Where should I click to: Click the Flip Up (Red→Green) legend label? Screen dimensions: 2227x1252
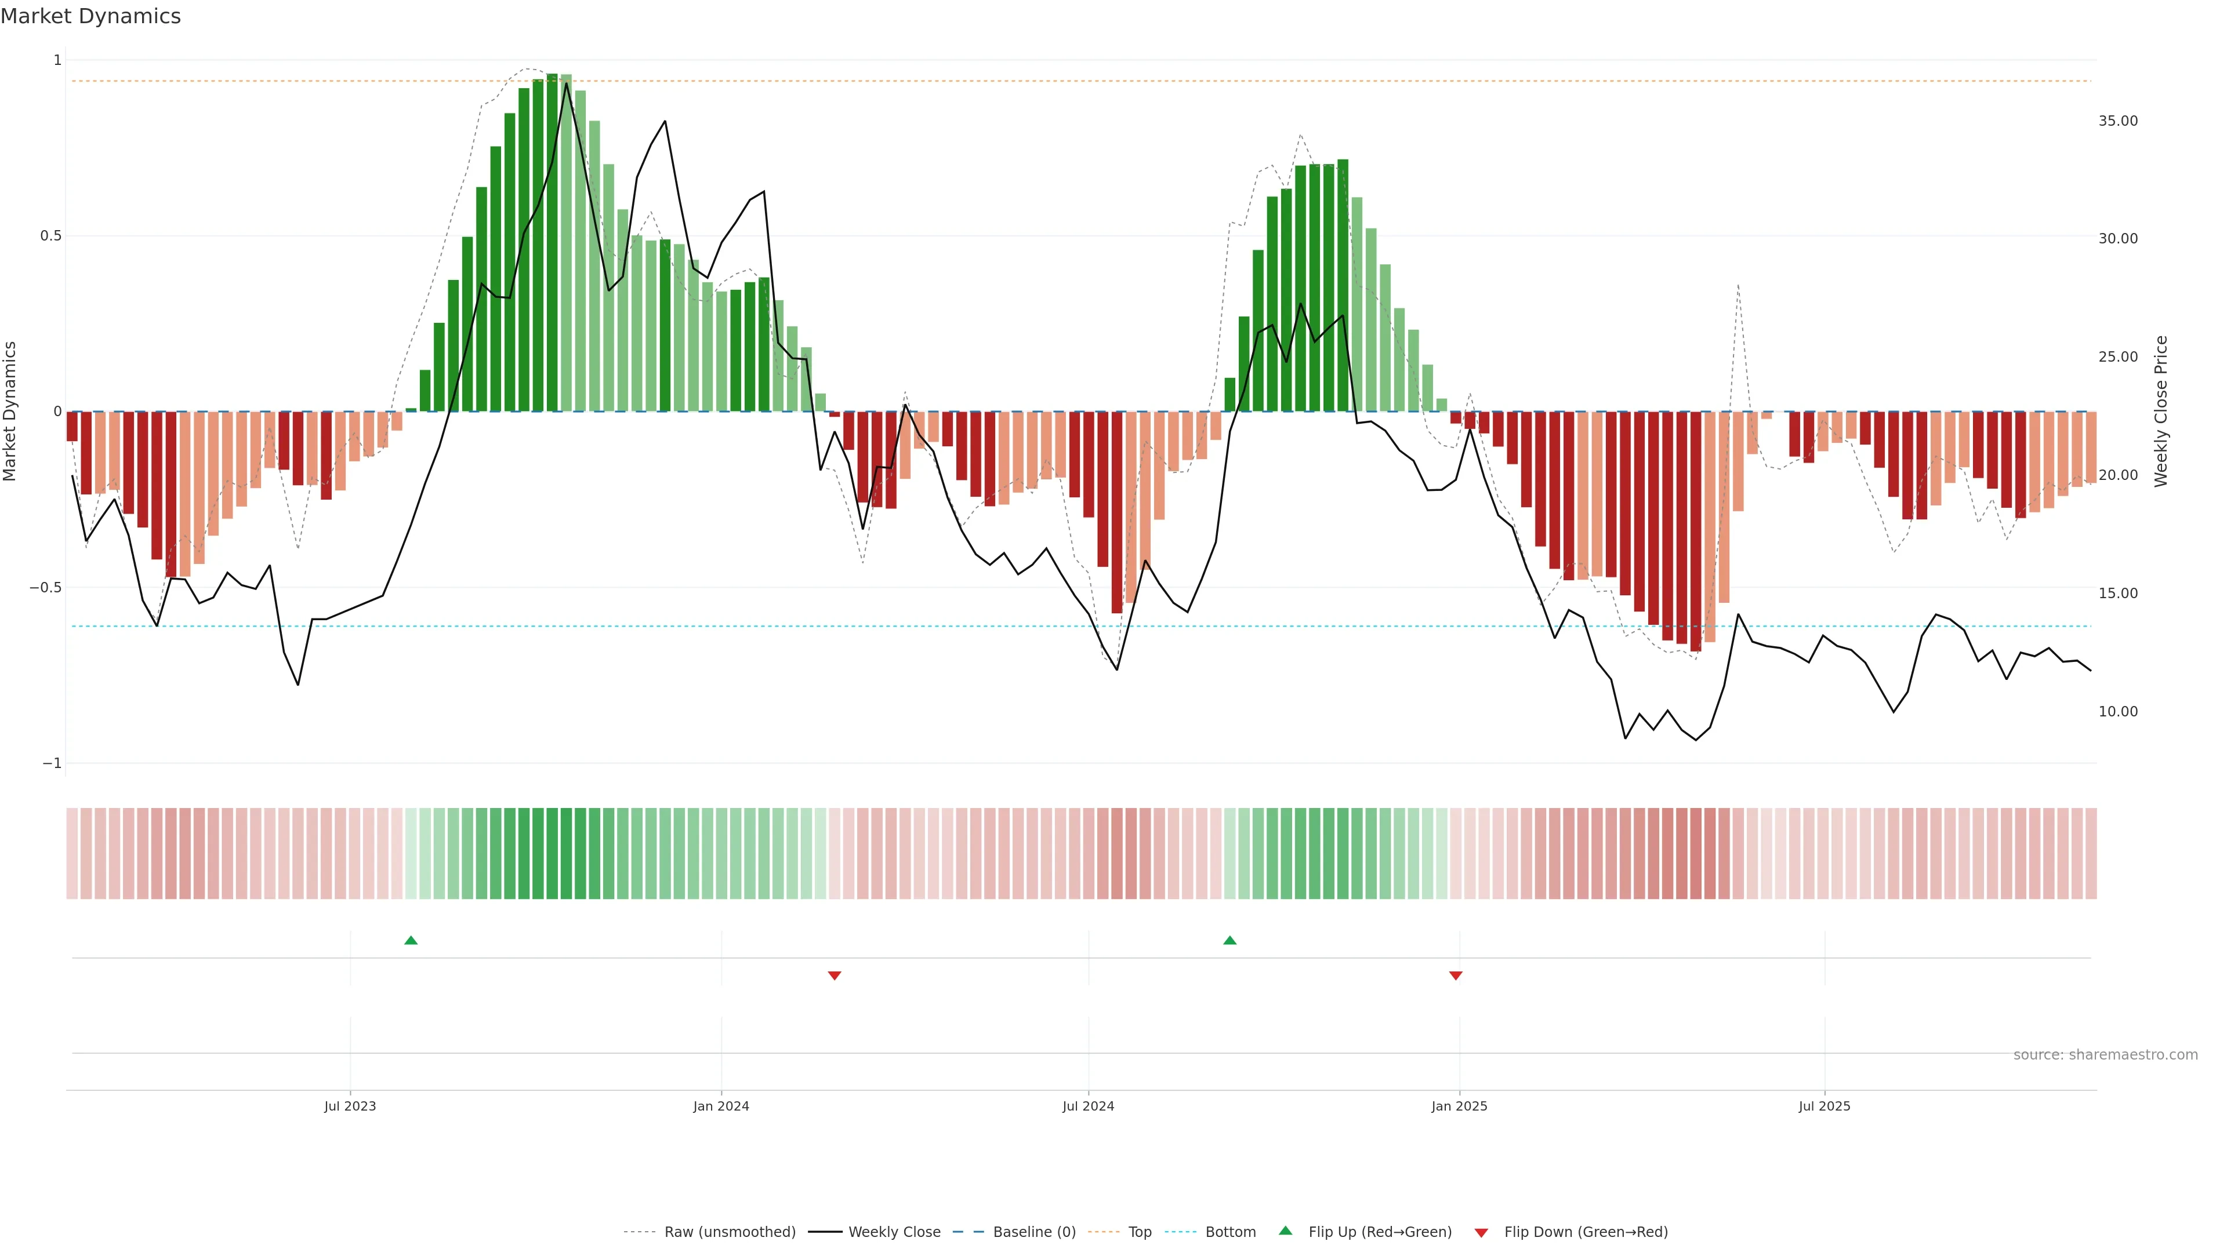pos(1380,1232)
